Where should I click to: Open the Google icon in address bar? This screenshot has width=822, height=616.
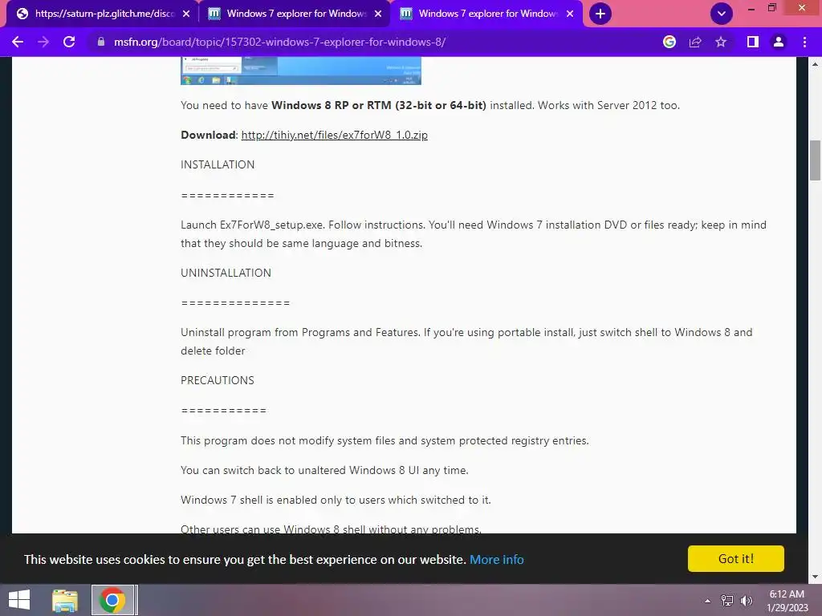coord(669,42)
